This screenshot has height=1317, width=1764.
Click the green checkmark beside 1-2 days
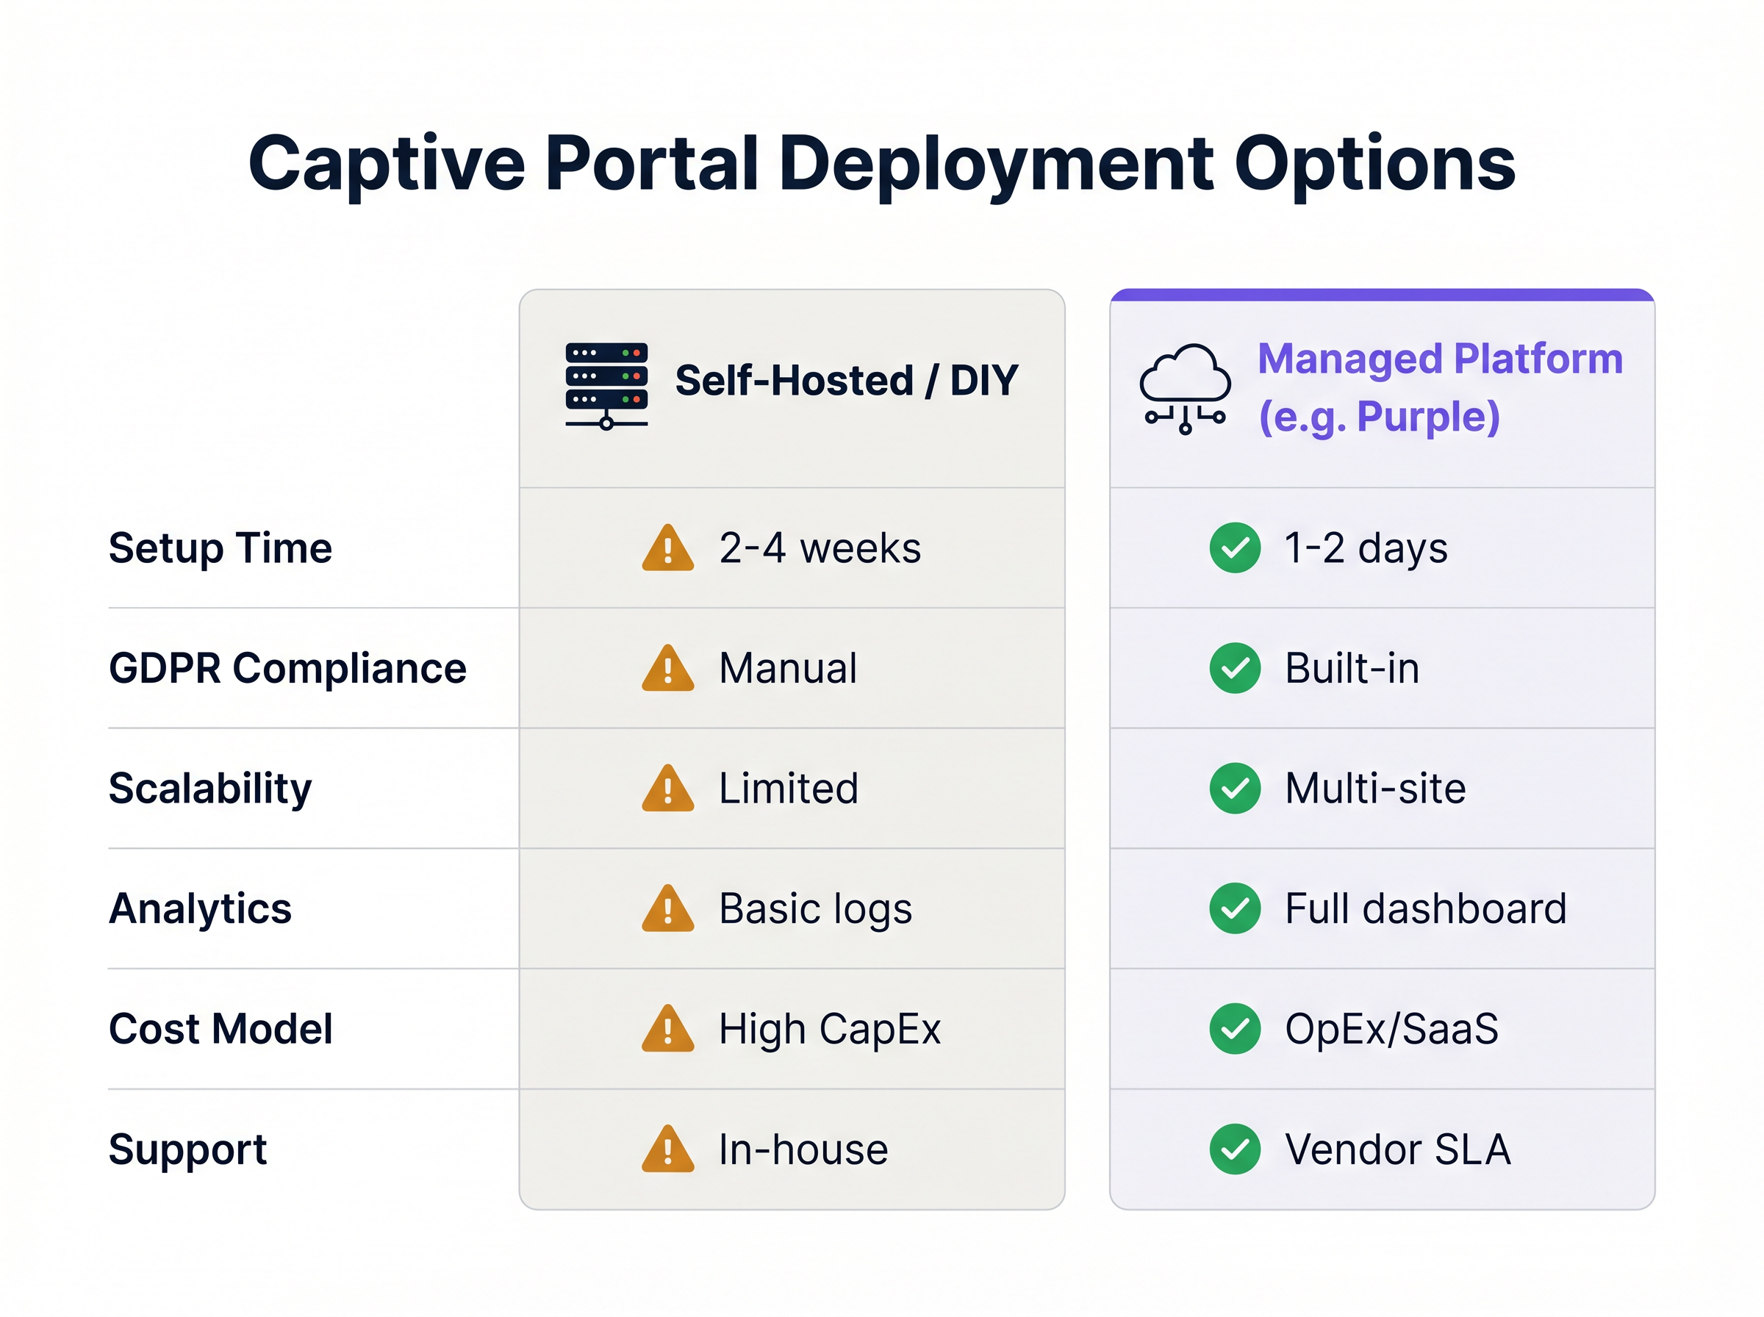pyautogui.click(x=1234, y=548)
